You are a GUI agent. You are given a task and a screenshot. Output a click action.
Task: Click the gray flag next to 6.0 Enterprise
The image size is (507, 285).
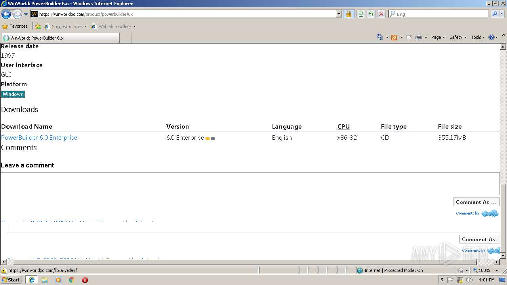coord(213,139)
